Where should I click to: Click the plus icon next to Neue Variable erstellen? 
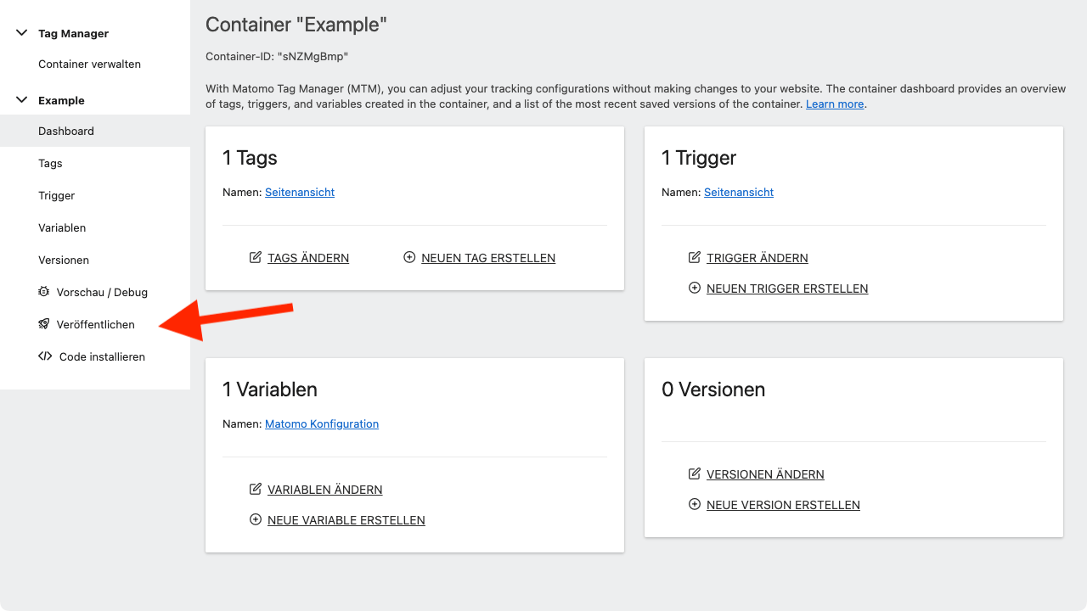pos(256,519)
